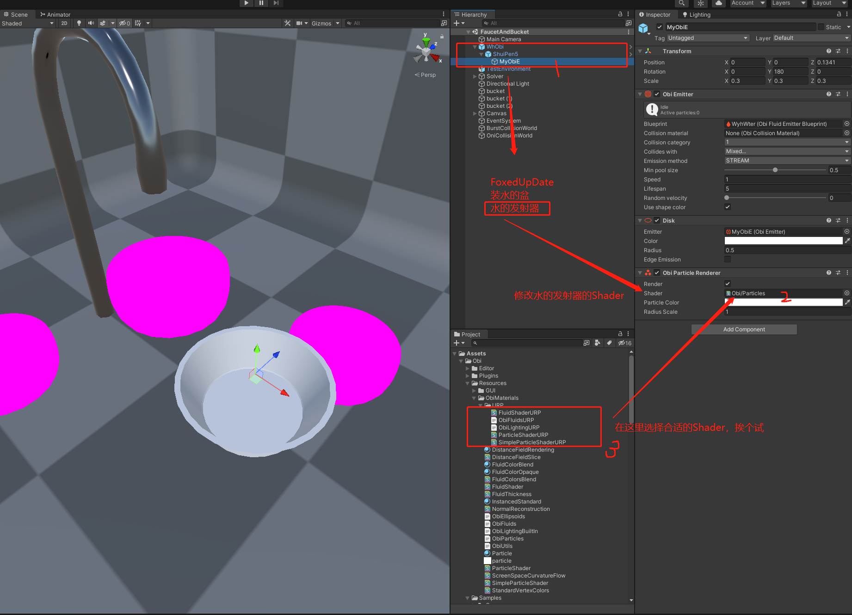The width and height of the screenshot is (852, 615).
Task: Select Directional Light in Hierarchy
Action: point(507,84)
